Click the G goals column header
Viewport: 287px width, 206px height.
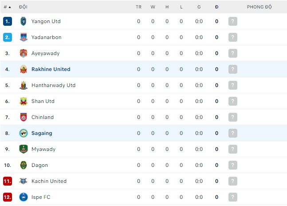pyautogui.click(x=199, y=7)
